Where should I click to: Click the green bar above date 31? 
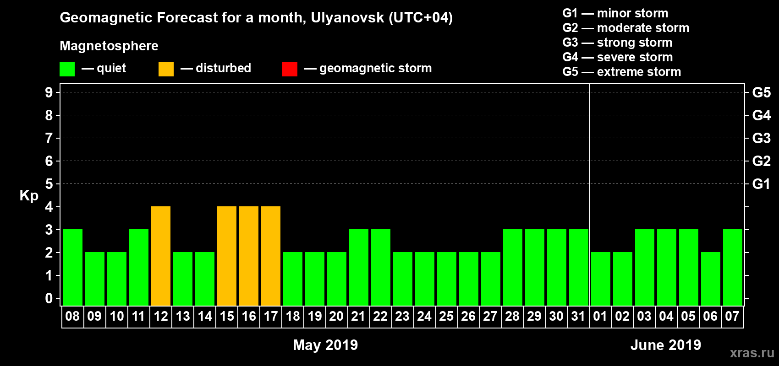click(x=579, y=267)
